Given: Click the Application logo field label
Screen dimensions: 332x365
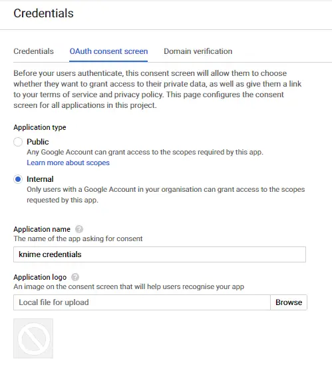Looking at the screenshot, I should click(40, 277).
